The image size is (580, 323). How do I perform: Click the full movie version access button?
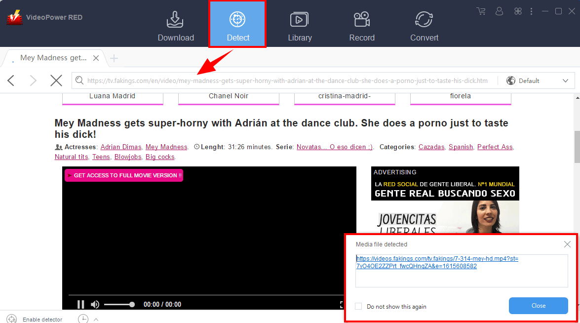coord(124,175)
